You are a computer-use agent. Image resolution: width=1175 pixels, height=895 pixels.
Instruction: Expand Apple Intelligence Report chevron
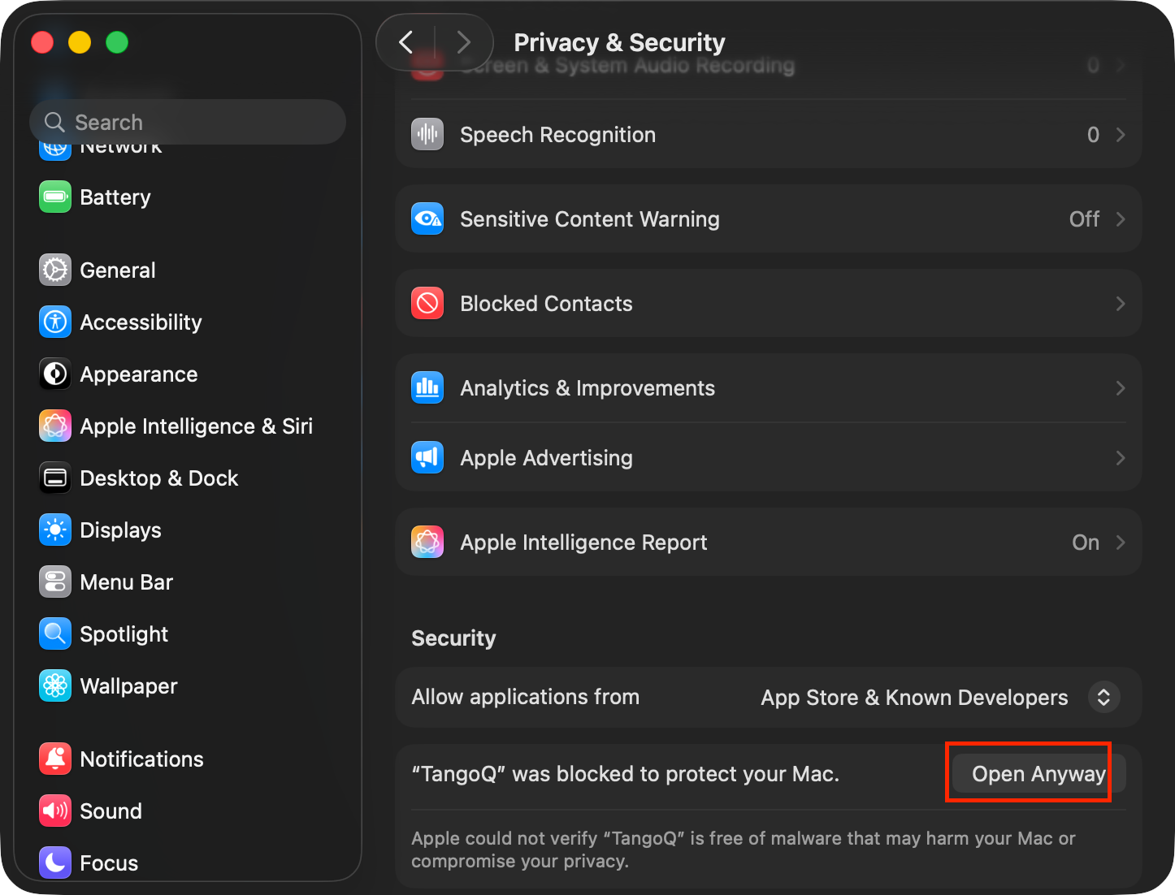[x=1121, y=542]
